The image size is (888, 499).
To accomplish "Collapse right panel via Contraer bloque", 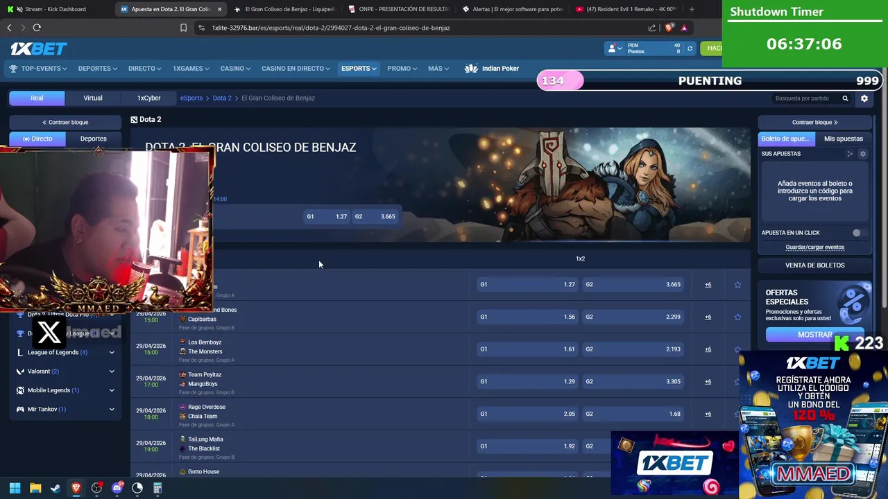I will 814,122.
